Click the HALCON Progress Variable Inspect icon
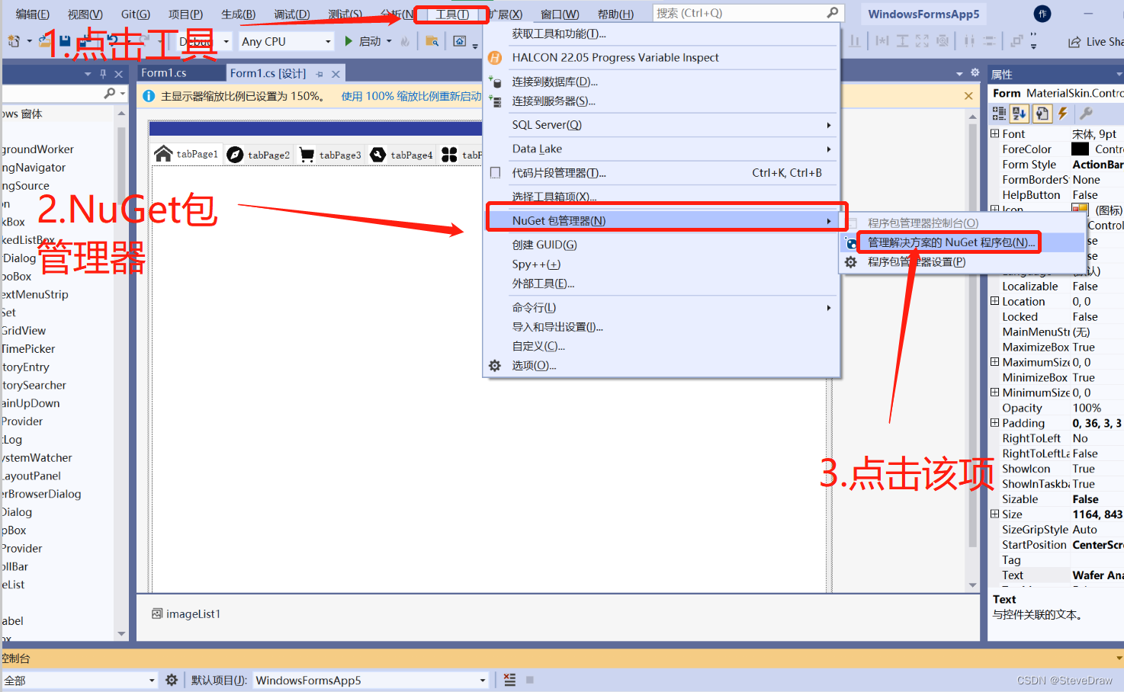1124x692 pixels. point(495,58)
